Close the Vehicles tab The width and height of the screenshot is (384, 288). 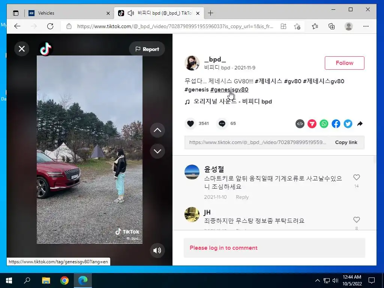point(108,13)
